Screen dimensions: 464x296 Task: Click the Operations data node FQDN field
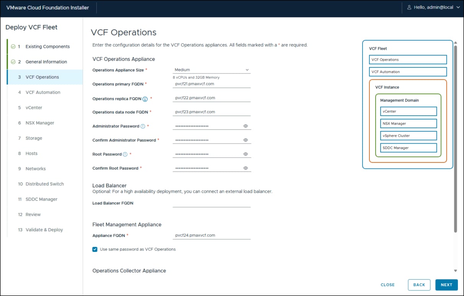pyautogui.click(x=212, y=112)
